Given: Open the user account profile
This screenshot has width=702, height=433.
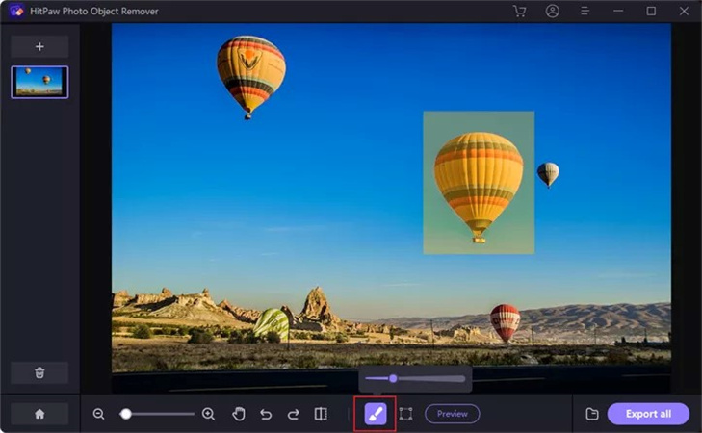Looking at the screenshot, I should [552, 12].
